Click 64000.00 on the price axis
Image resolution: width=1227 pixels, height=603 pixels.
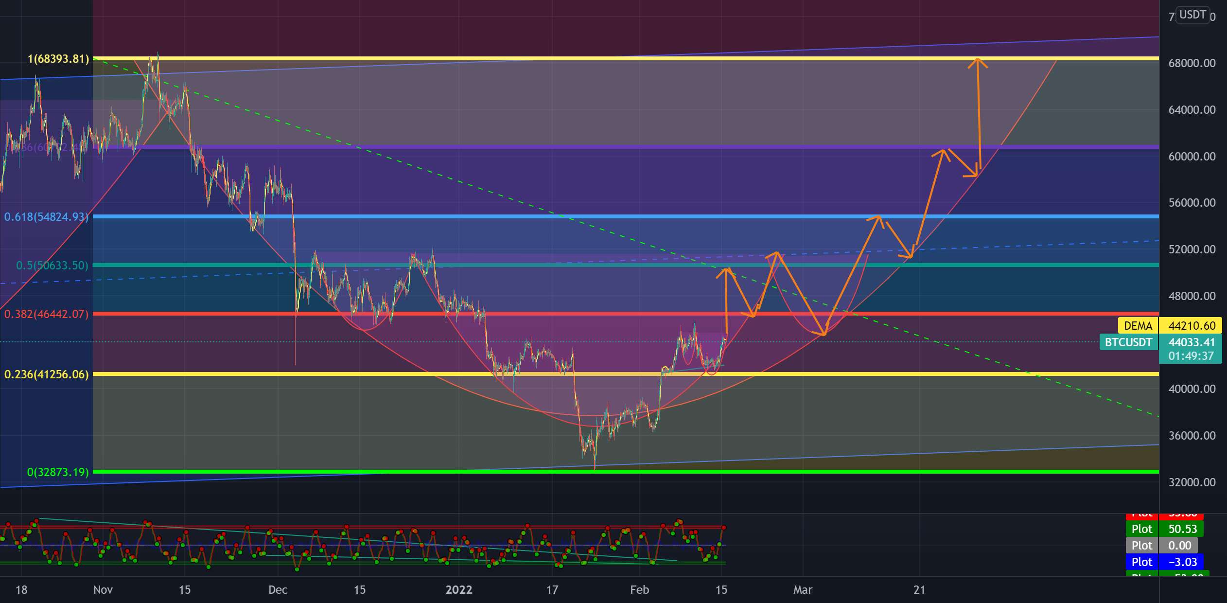click(1192, 110)
